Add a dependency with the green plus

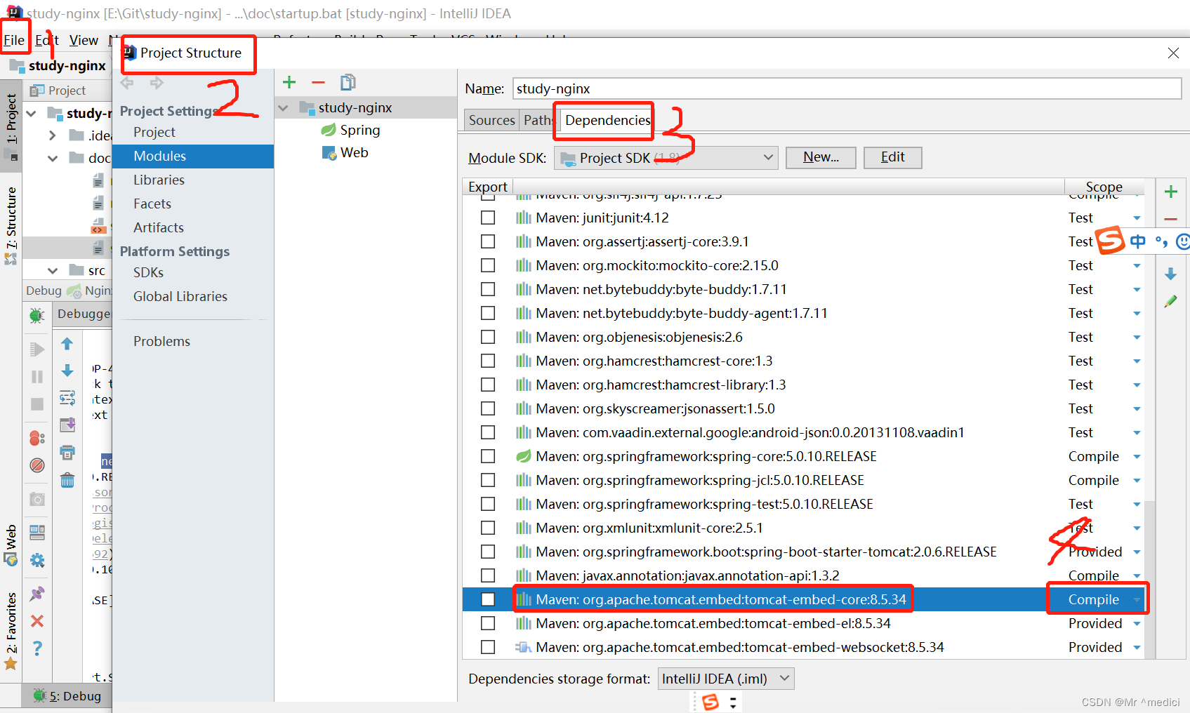click(x=1170, y=192)
